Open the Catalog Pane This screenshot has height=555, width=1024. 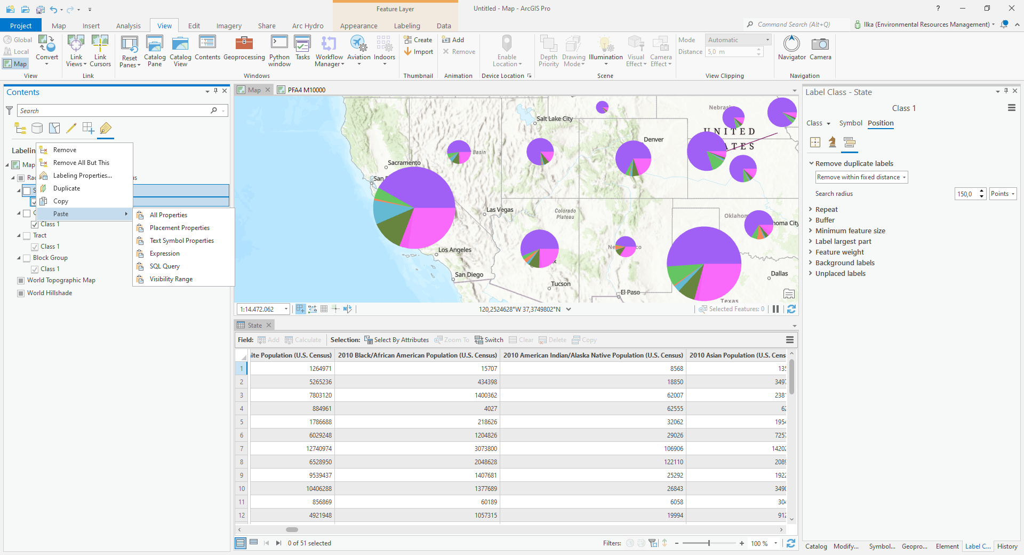(x=155, y=48)
